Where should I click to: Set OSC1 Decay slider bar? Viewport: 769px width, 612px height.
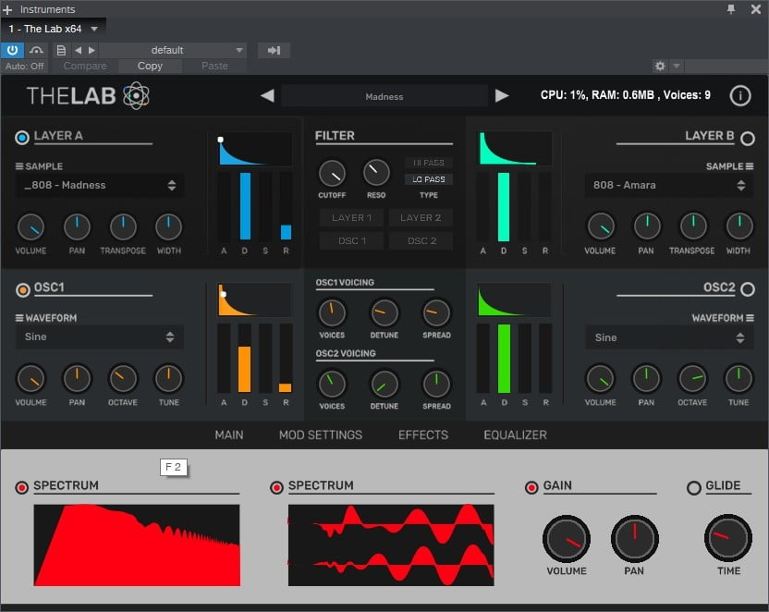coord(244,358)
